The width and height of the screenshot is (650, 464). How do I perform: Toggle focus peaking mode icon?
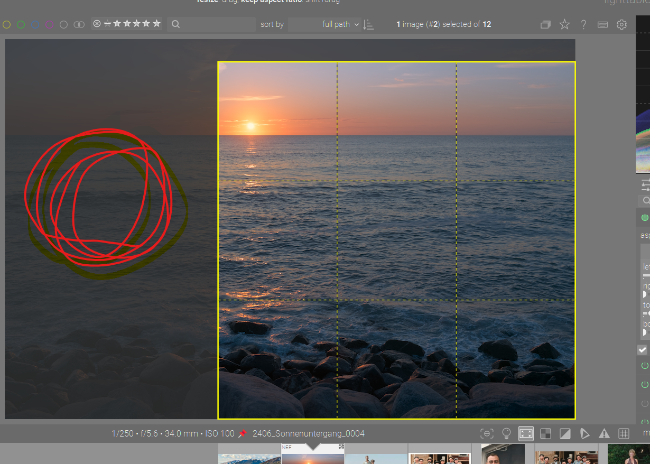487,434
